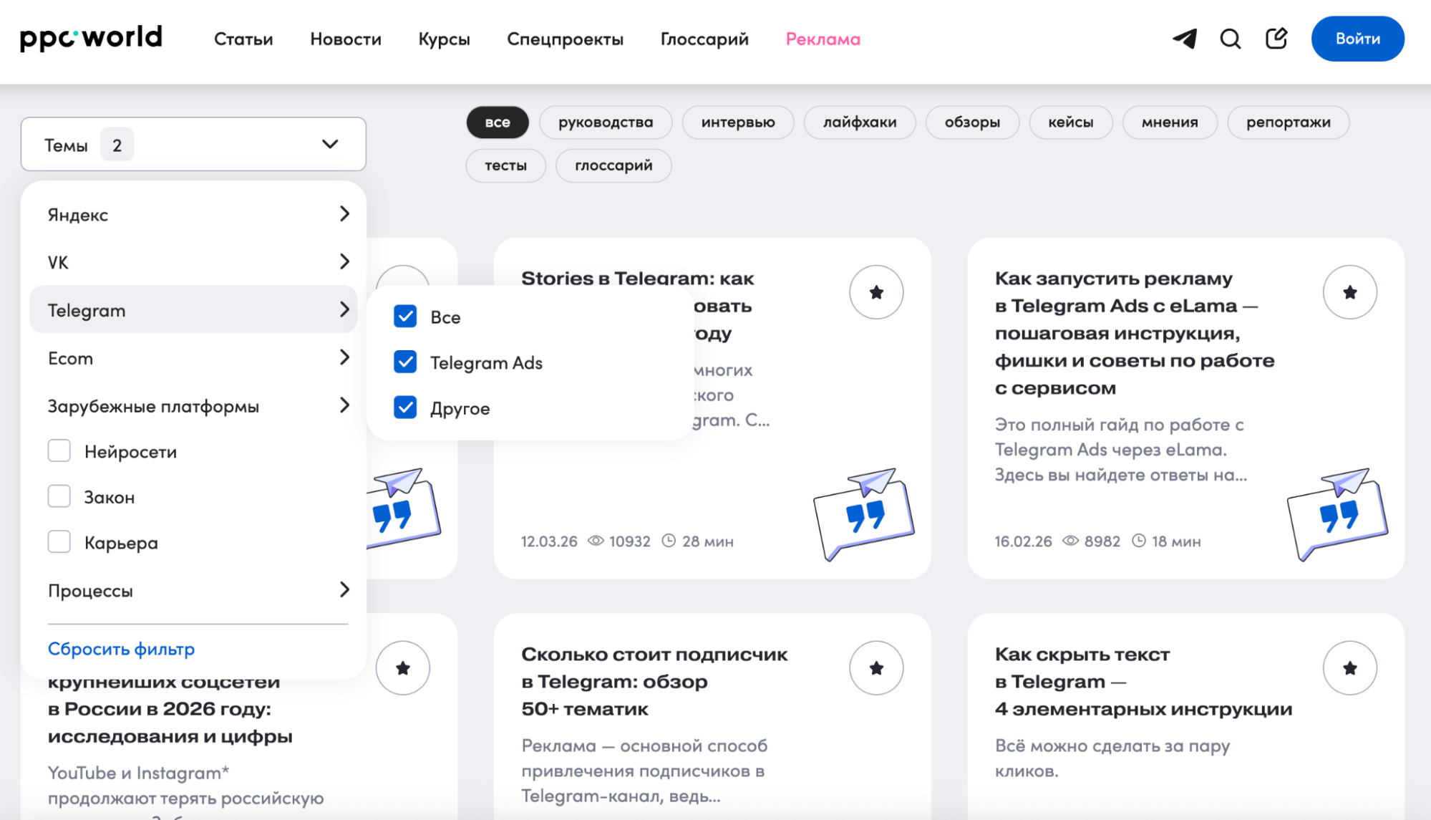
Task: Click the write article pencil icon
Action: (1276, 39)
